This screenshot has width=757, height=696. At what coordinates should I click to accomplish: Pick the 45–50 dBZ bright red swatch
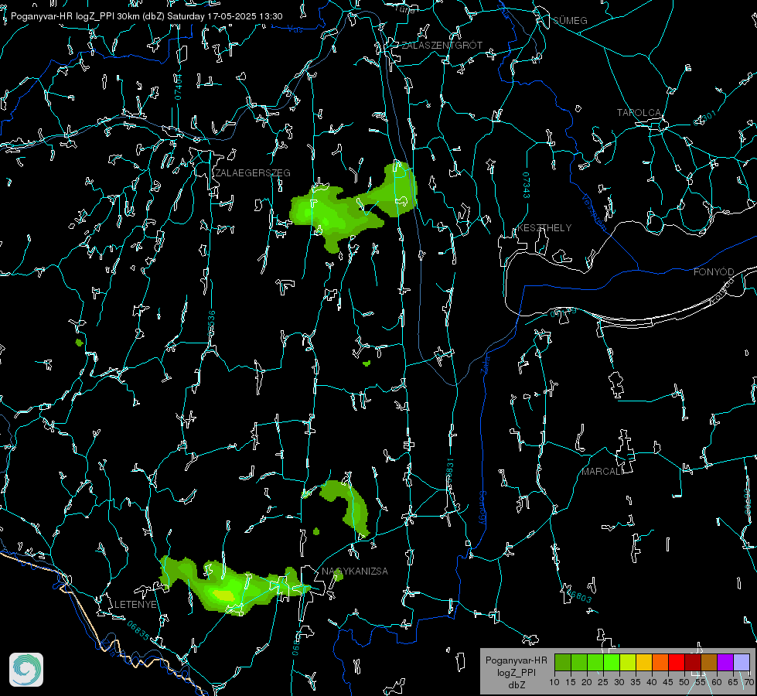click(677, 662)
